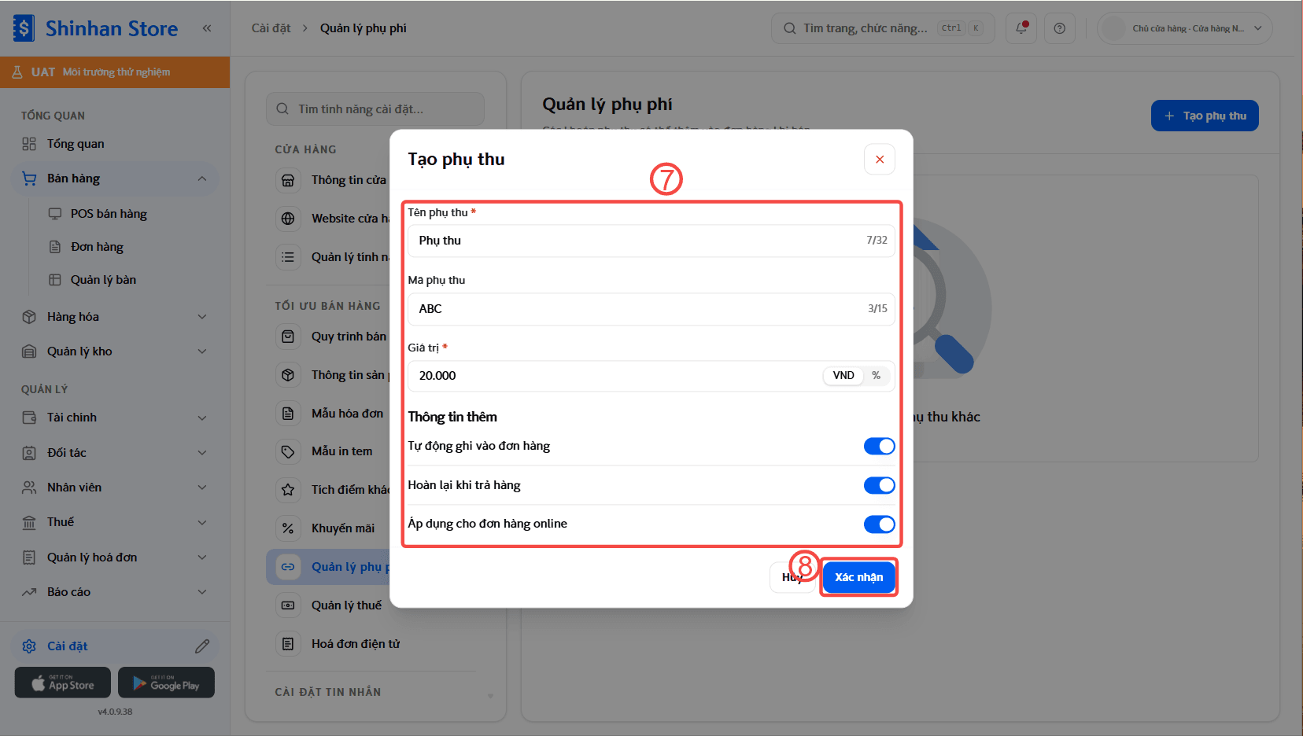
Task: Click the Hoá đơn điện tử icon
Action: click(288, 644)
